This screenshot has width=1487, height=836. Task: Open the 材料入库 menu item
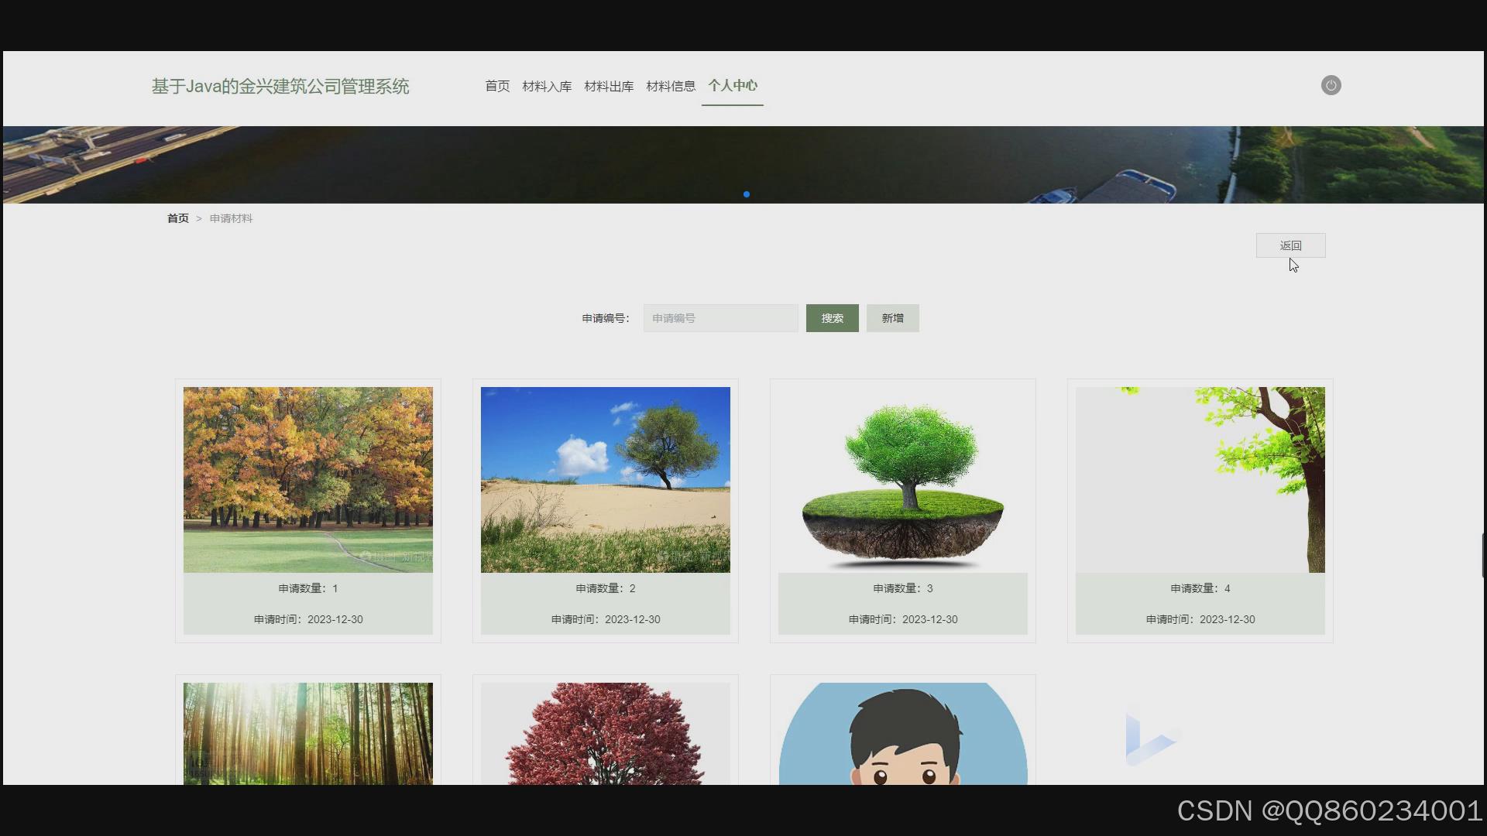pyautogui.click(x=547, y=86)
